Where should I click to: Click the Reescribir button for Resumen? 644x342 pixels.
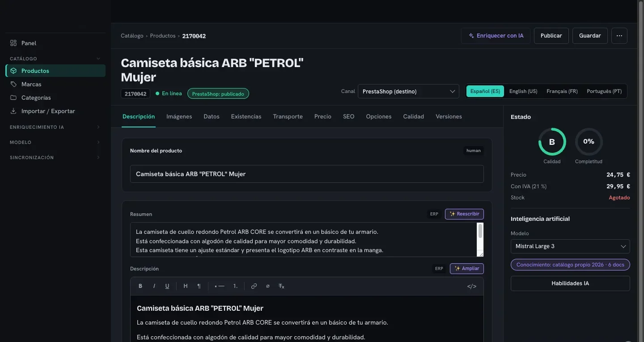coord(464,214)
